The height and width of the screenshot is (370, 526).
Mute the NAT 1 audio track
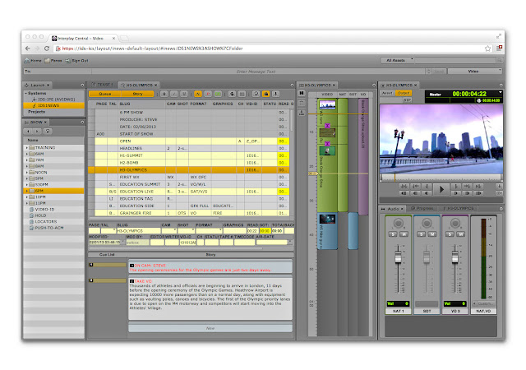point(404,234)
